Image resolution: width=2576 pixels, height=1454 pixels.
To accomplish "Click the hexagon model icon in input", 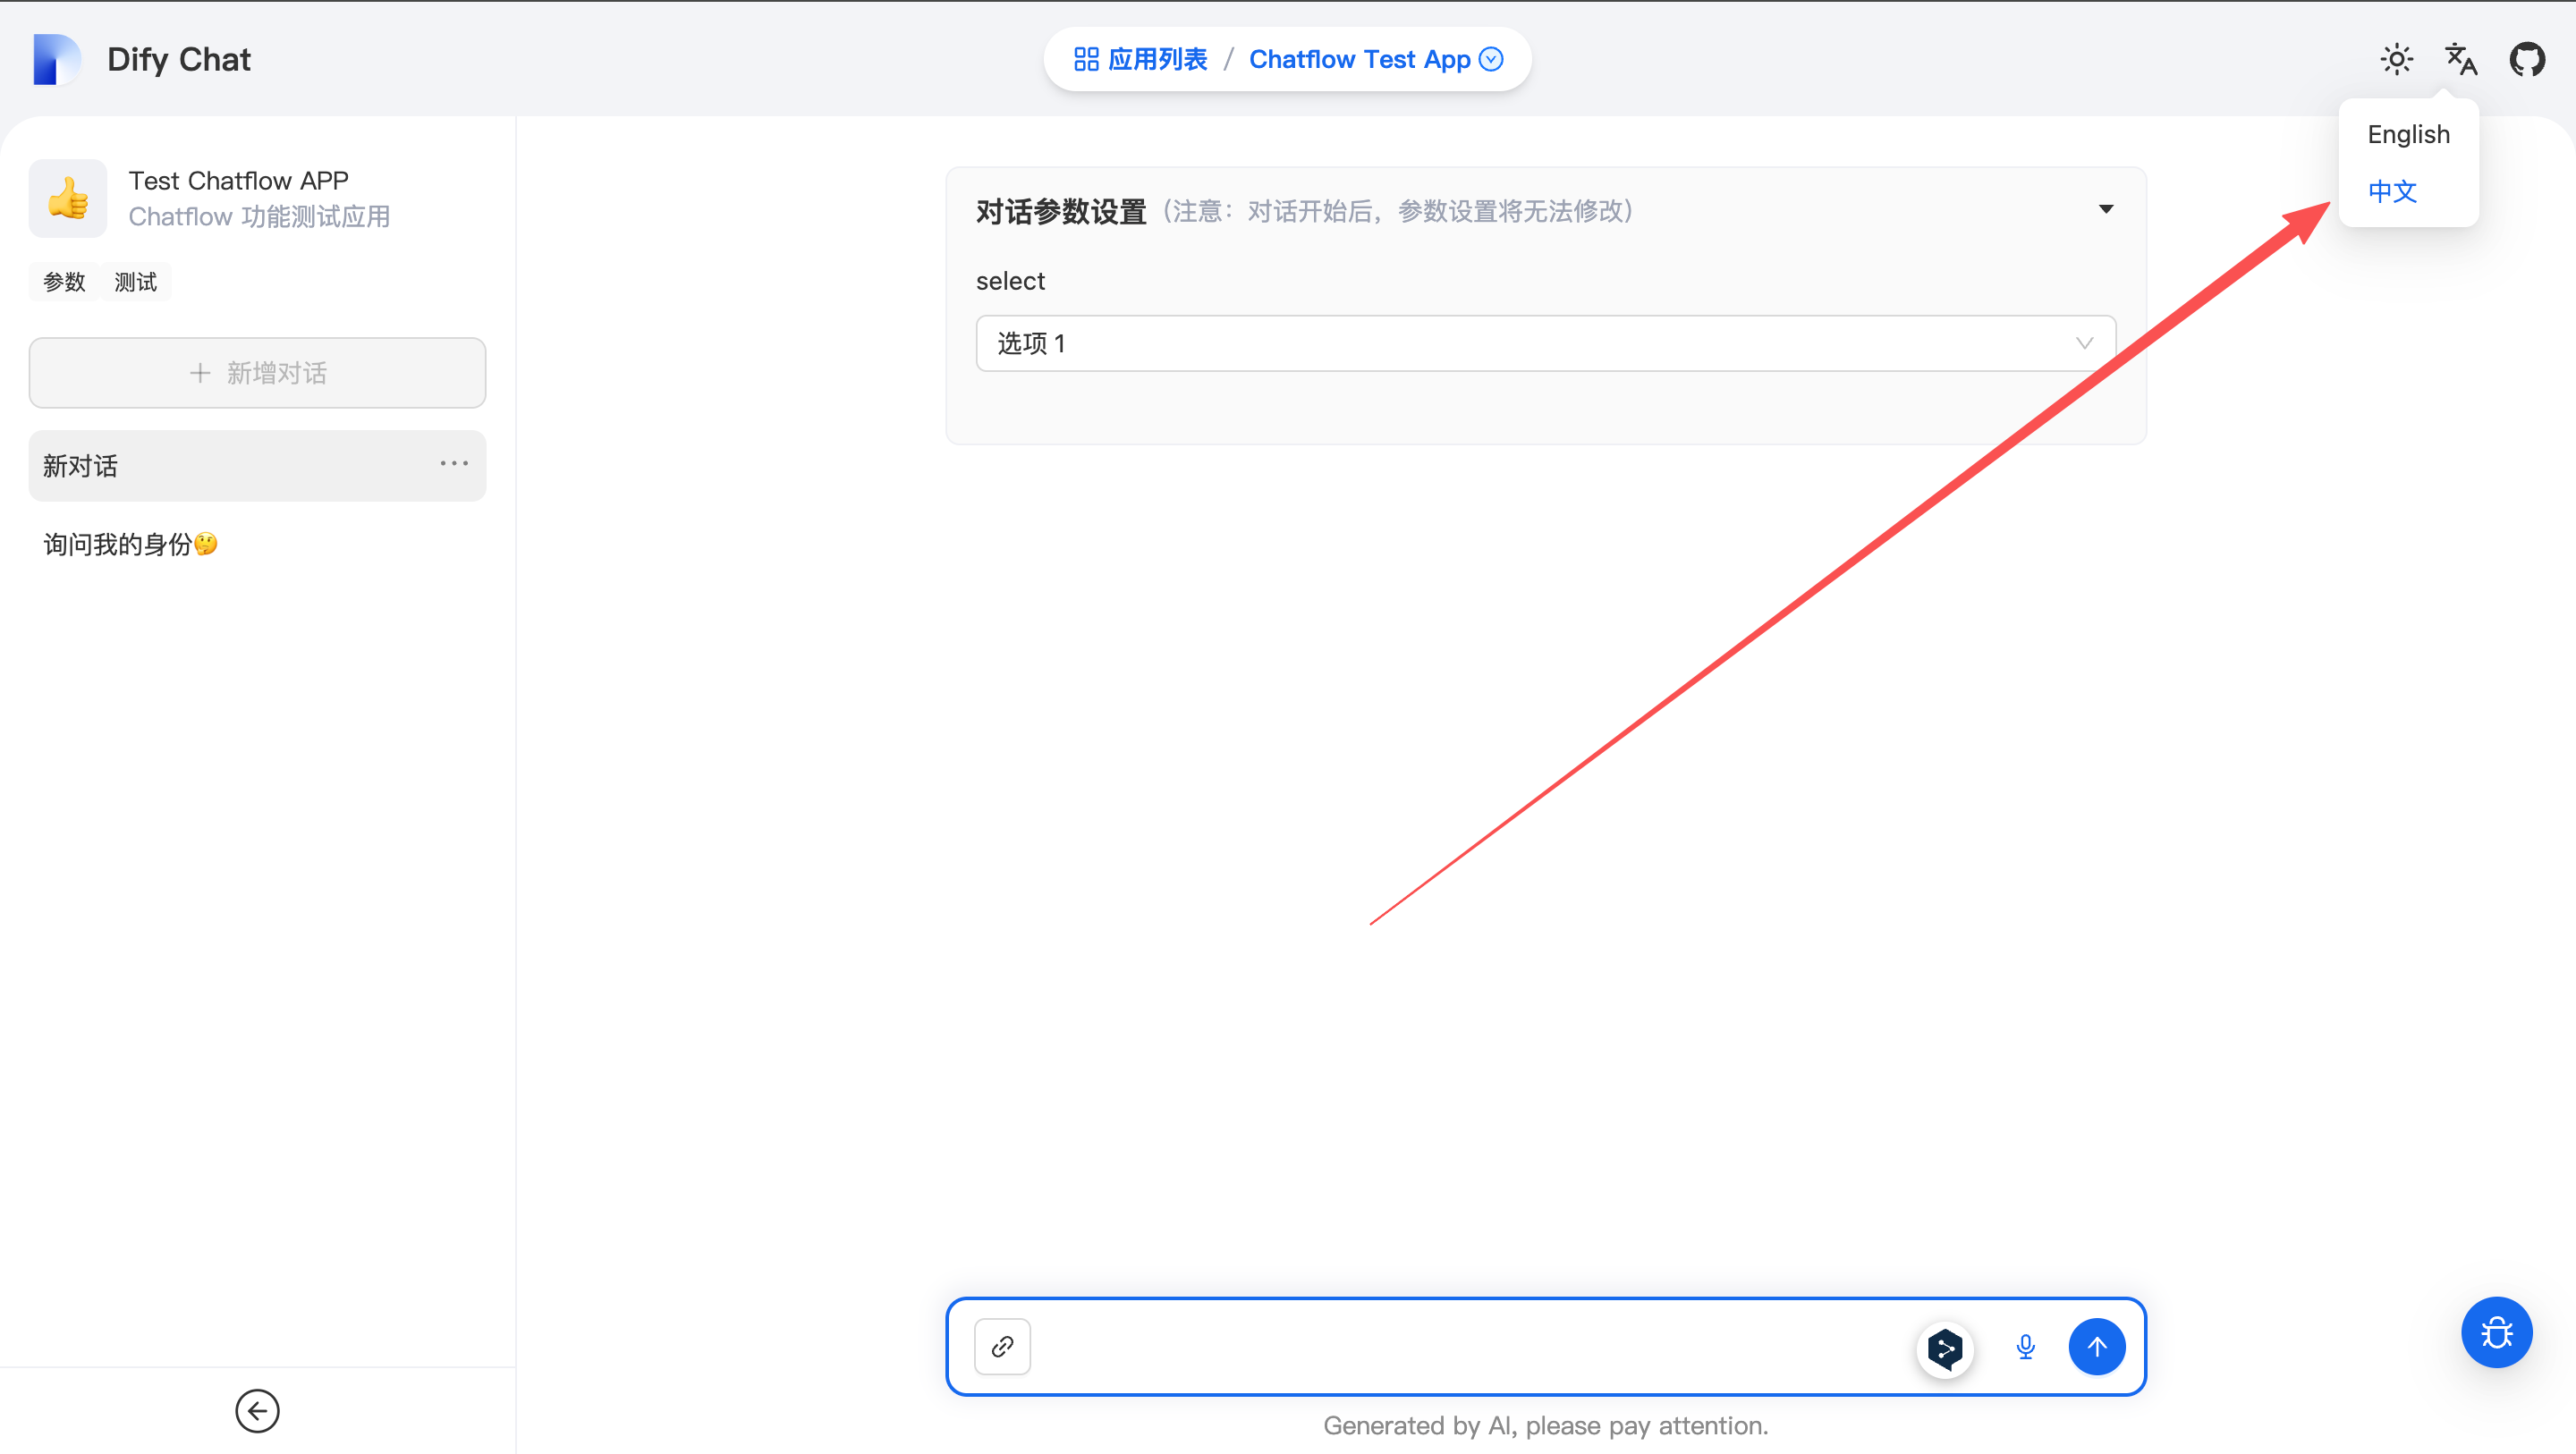I will coord(1945,1348).
